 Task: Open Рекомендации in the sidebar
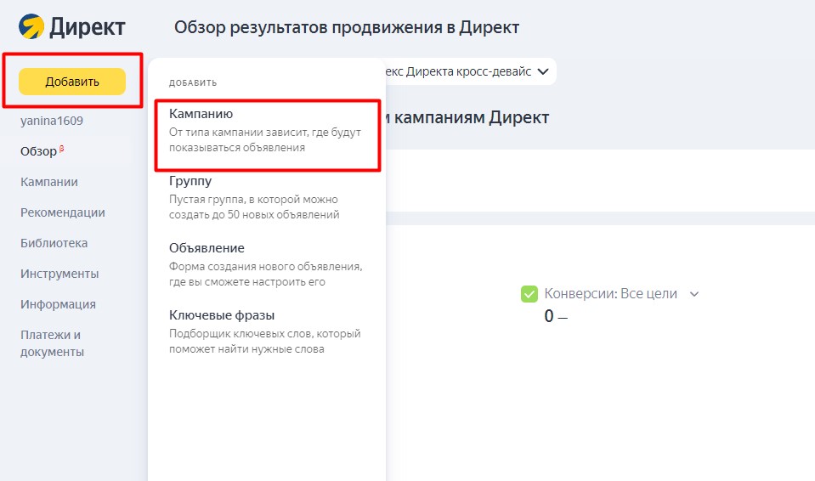[x=62, y=212]
